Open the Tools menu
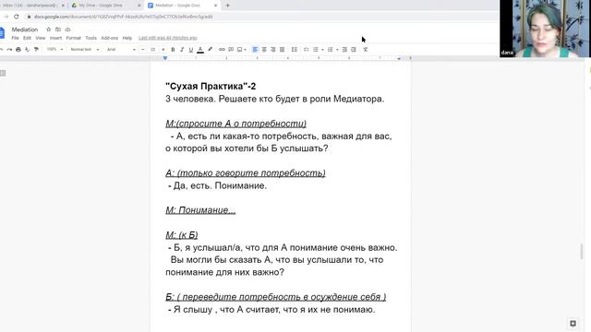This screenshot has width=591, height=332. [90, 38]
